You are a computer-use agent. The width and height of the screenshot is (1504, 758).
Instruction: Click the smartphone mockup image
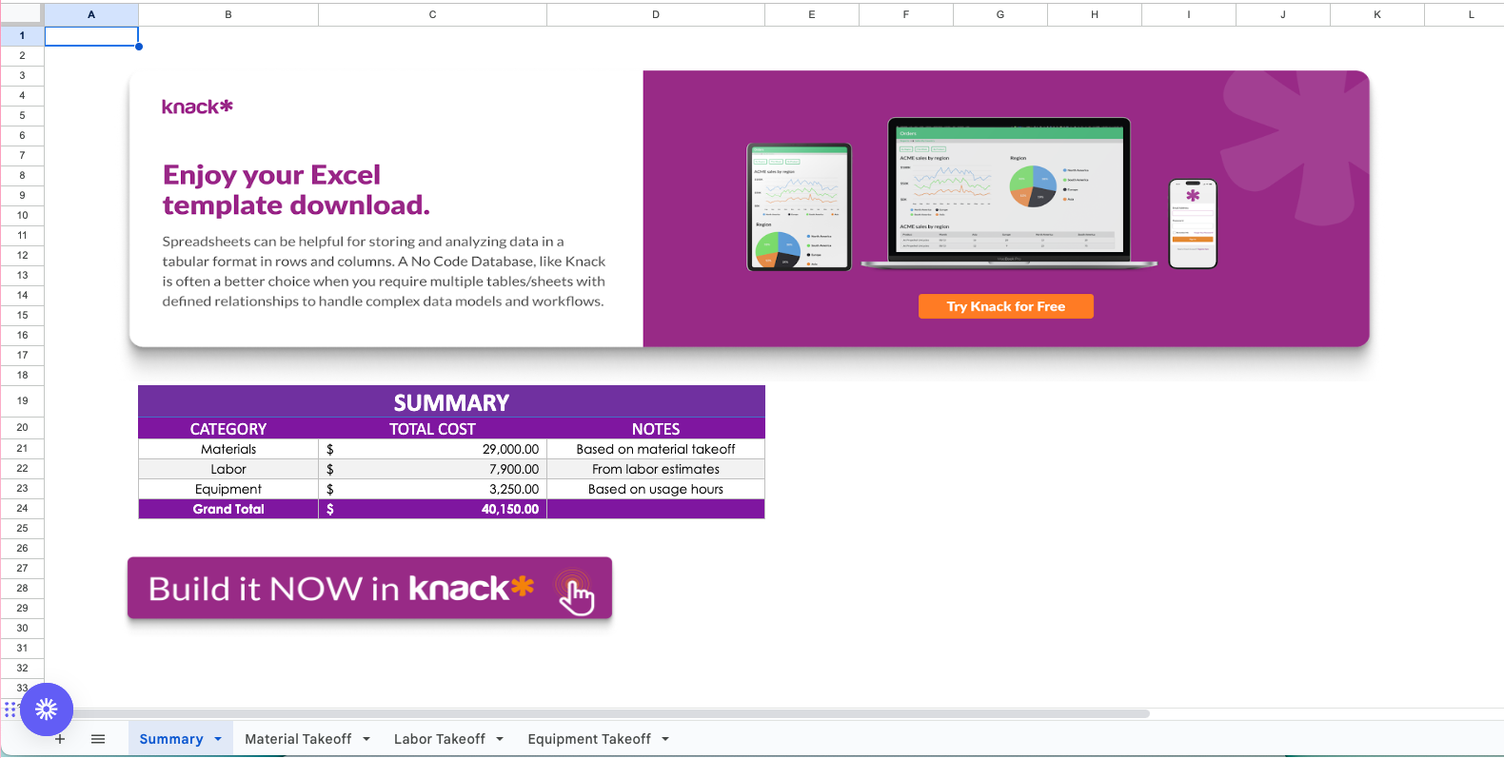(x=1193, y=224)
